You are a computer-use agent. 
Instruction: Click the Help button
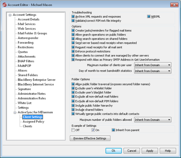coord(168,151)
